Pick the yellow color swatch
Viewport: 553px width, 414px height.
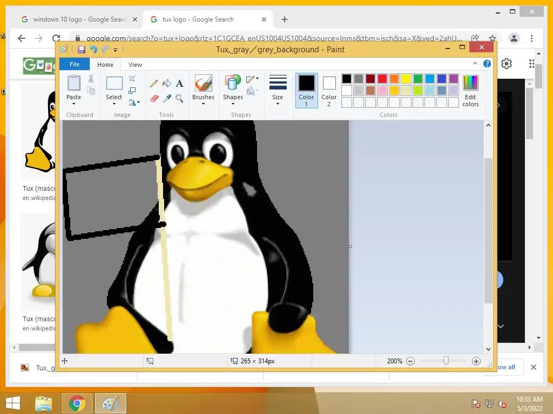tap(406, 79)
